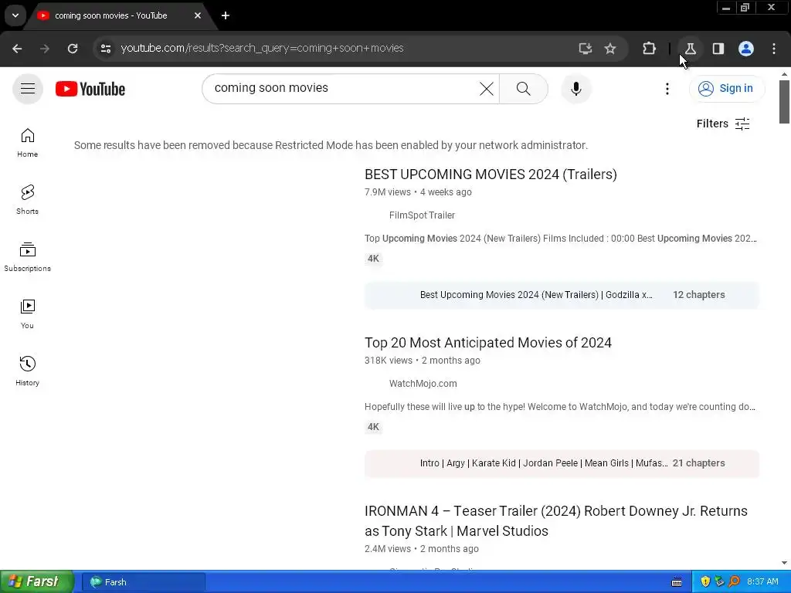Viewport: 791px width, 593px height.
Task: Open the IRONMAN 4 Teaser Trailer video
Action: click(558, 521)
